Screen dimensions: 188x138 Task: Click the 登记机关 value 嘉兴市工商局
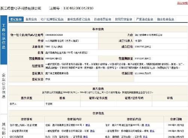(57, 73)
